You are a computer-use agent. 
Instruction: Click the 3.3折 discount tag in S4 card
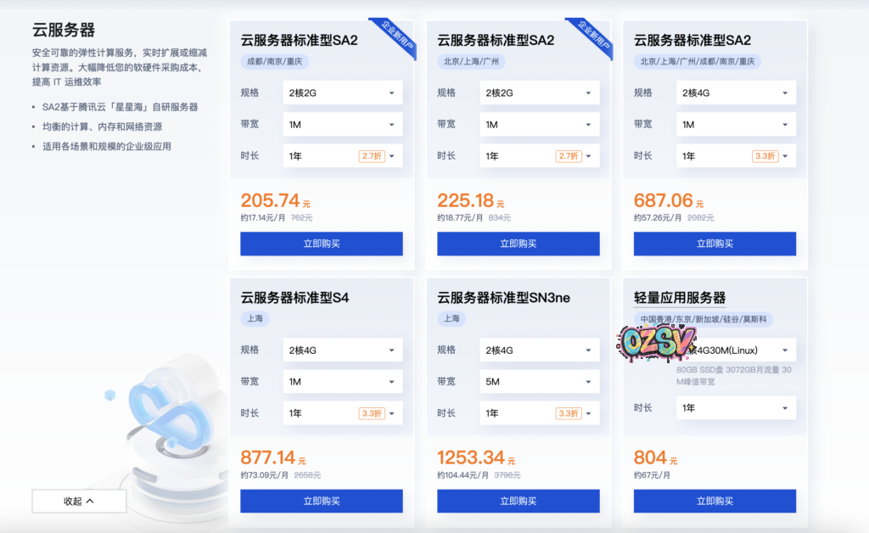click(372, 413)
